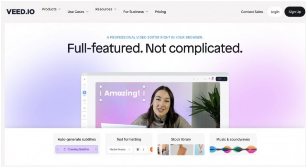Expand the Products dropdown menu
The height and width of the screenshot is (167, 306).
51,9
